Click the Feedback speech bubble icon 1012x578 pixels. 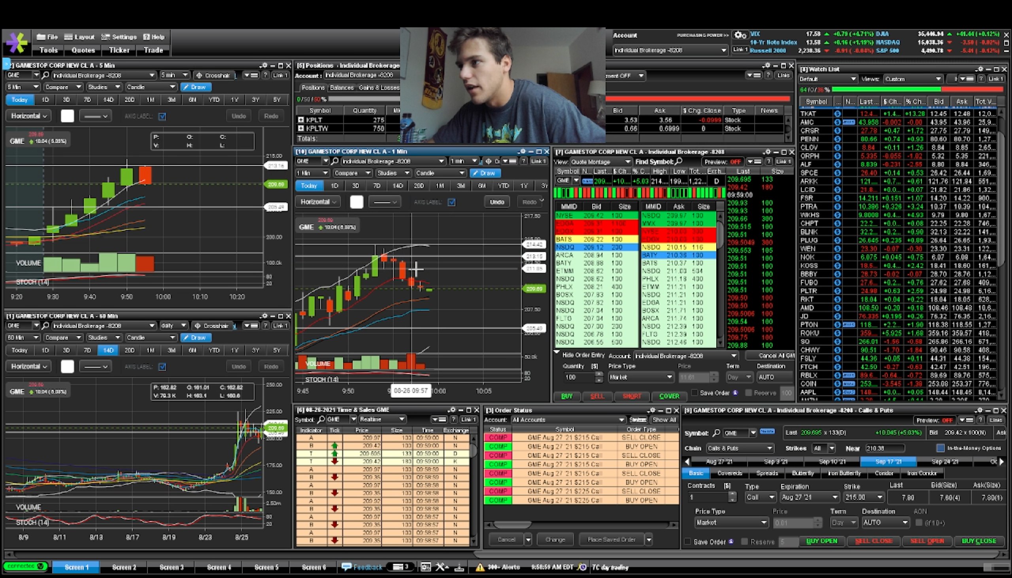tap(346, 567)
